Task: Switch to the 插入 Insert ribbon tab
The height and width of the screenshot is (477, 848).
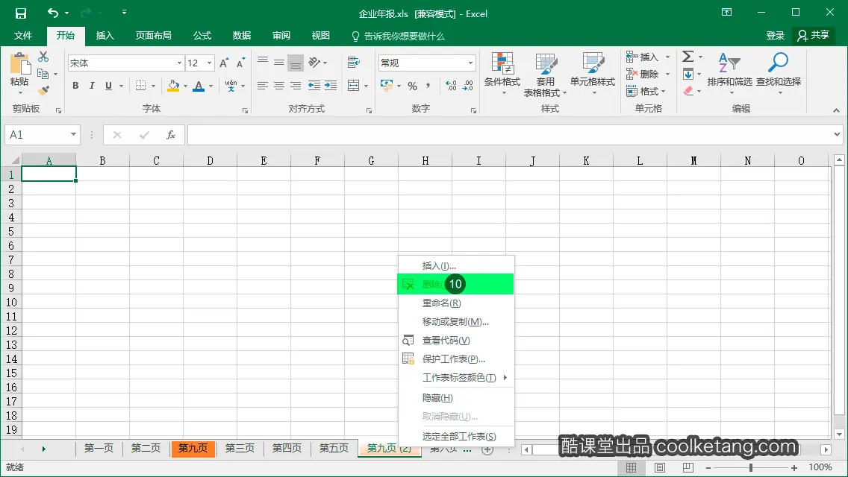Action: tap(105, 36)
